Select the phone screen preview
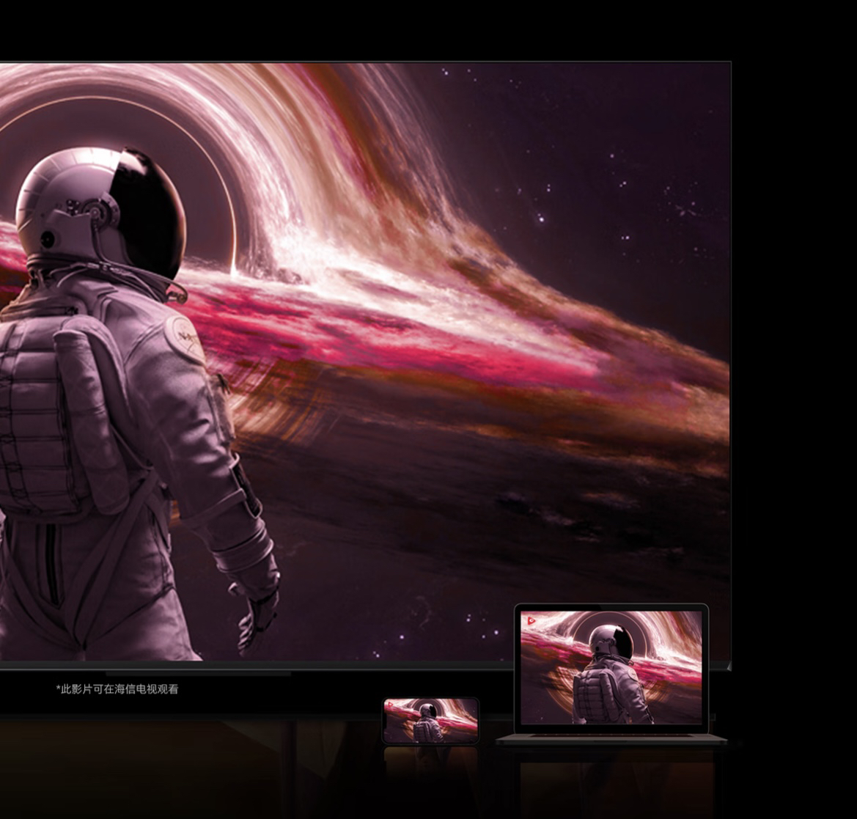This screenshot has width=857, height=819. (430, 721)
